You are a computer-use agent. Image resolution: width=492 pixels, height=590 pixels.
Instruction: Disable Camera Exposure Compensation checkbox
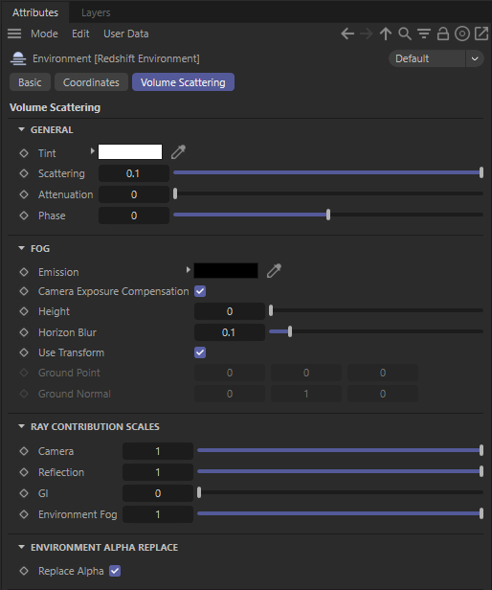tap(200, 291)
